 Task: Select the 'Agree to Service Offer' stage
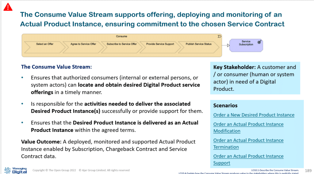tap(83, 47)
